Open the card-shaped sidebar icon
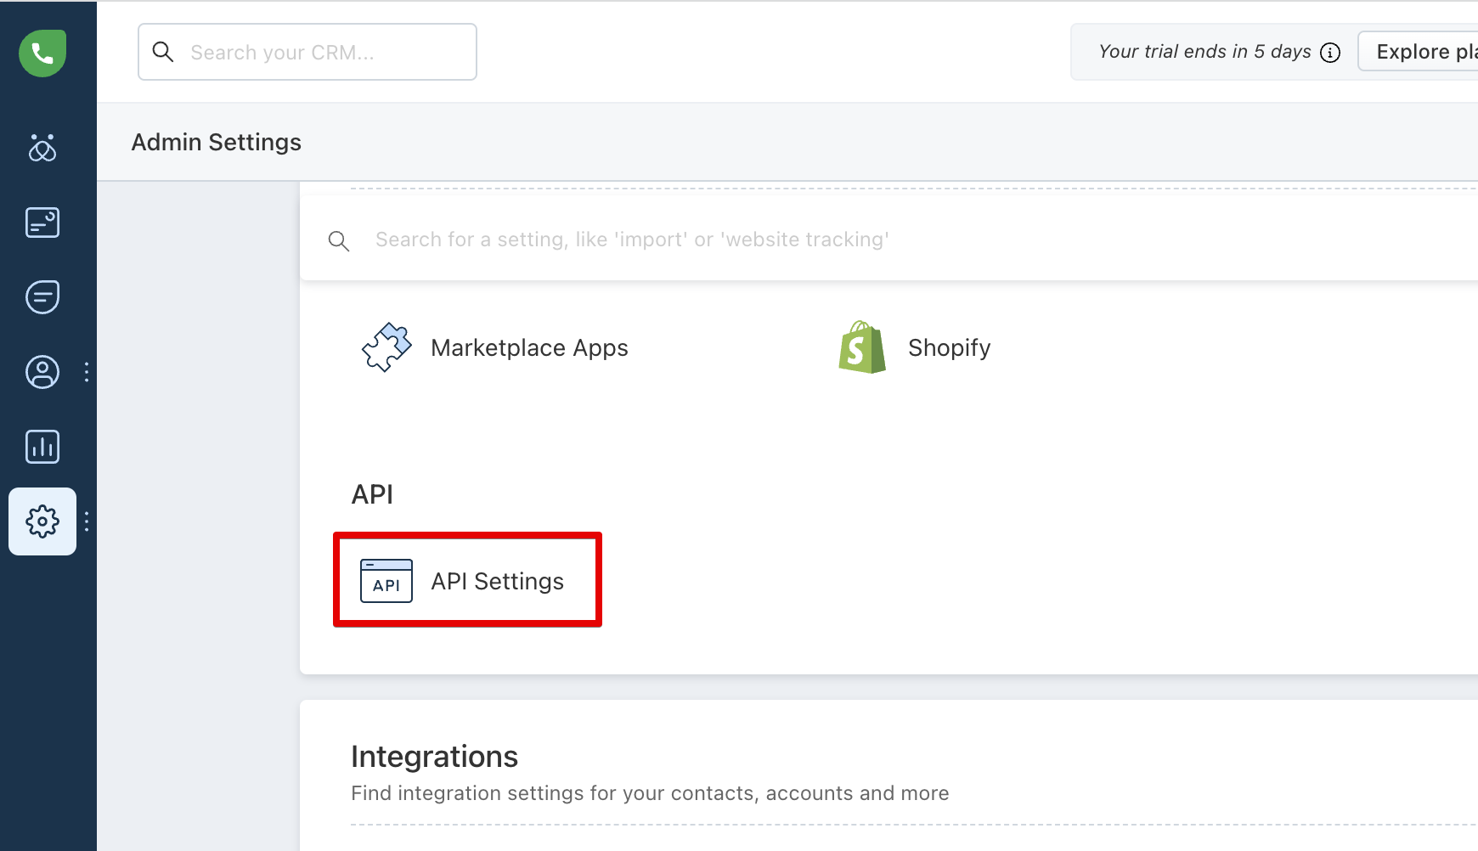The height and width of the screenshot is (851, 1478). (42, 223)
